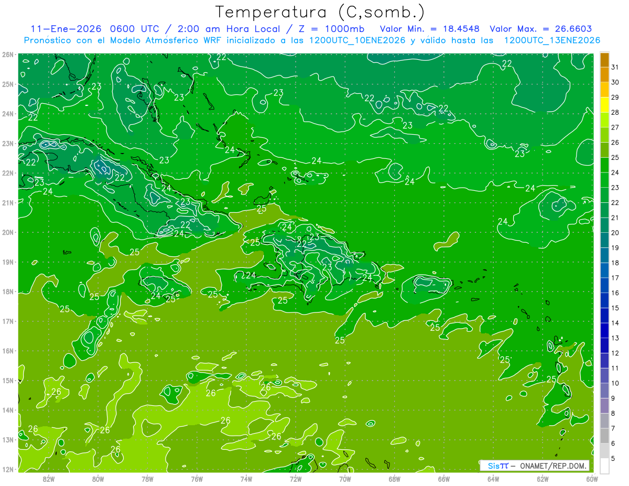Click the '15N' latitude axis label
629x486 pixels.
(8, 381)
